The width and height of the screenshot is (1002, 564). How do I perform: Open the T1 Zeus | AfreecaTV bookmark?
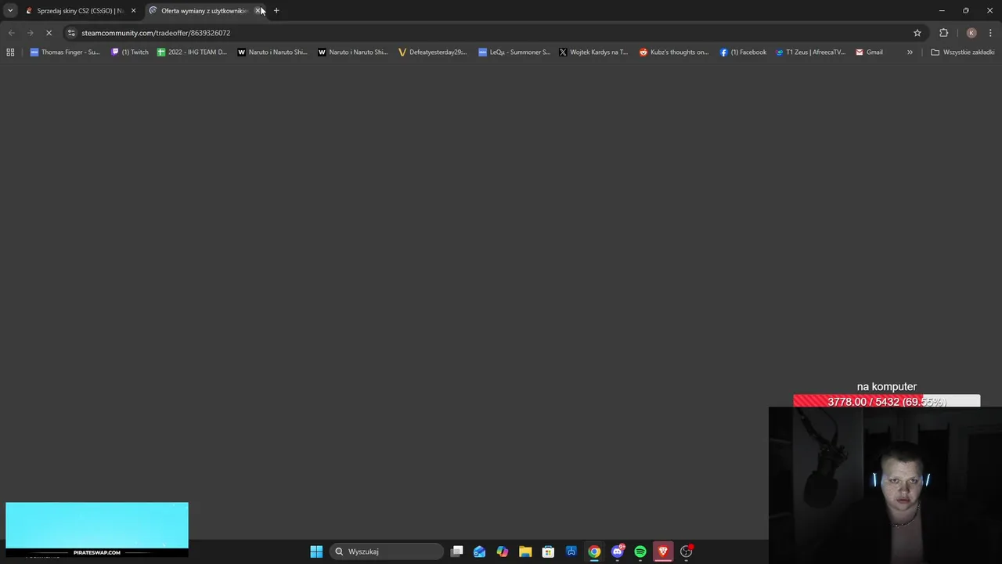point(810,52)
